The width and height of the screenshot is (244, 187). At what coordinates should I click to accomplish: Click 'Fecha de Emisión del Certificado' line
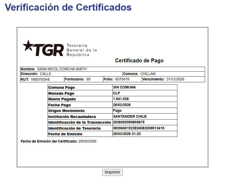tap(58, 141)
